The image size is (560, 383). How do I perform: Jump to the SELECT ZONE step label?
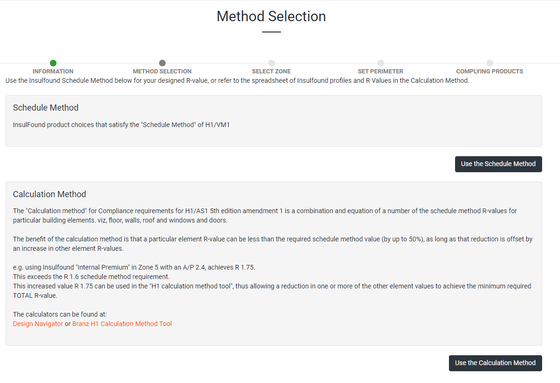272,72
